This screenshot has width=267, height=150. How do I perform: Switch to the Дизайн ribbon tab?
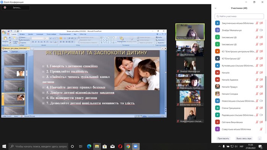click(31, 34)
